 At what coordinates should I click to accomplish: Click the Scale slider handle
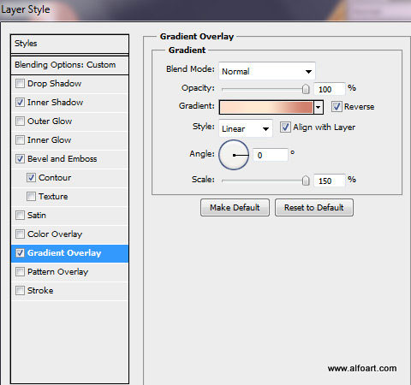[306, 181]
